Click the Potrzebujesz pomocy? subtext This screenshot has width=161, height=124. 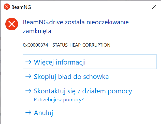tap(59, 100)
